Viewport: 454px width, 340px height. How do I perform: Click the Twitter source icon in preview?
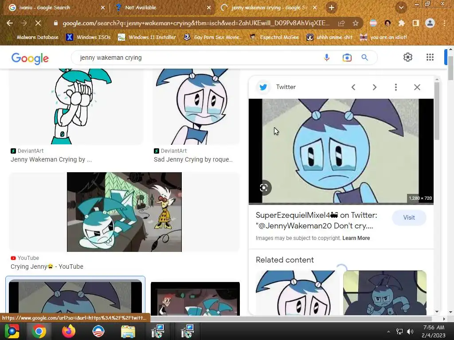click(263, 87)
